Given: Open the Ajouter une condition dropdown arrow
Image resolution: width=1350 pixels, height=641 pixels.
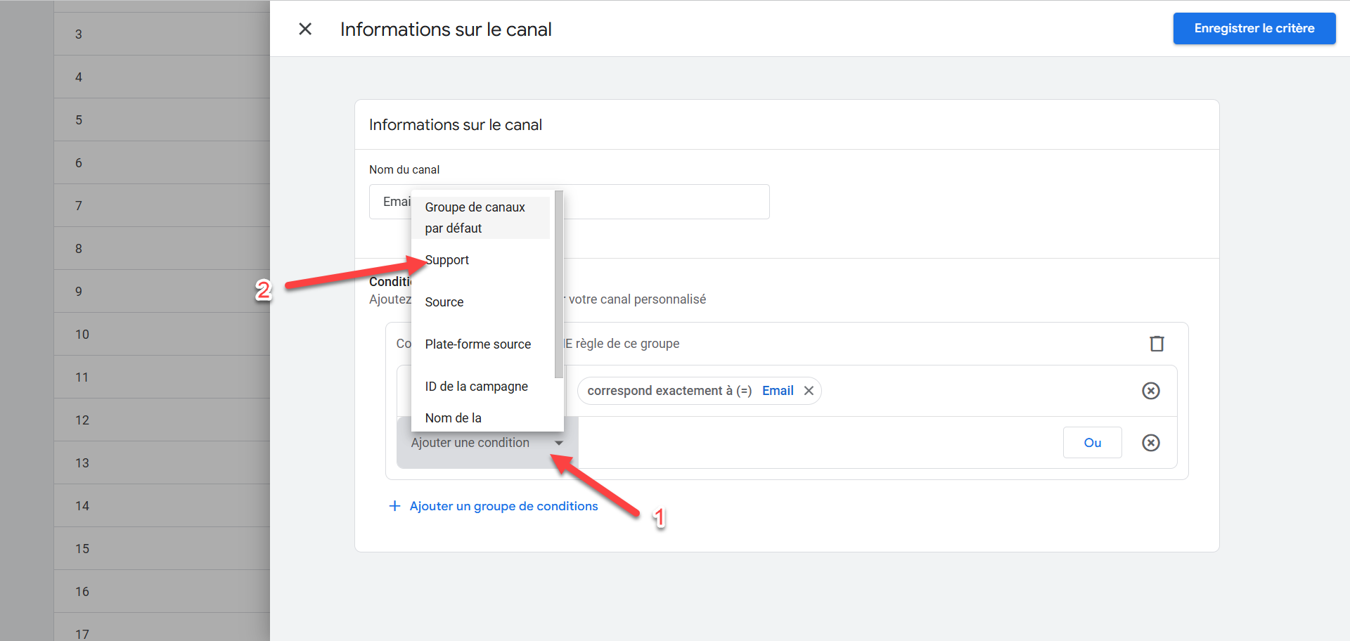Looking at the screenshot, I should coord(559,443).
